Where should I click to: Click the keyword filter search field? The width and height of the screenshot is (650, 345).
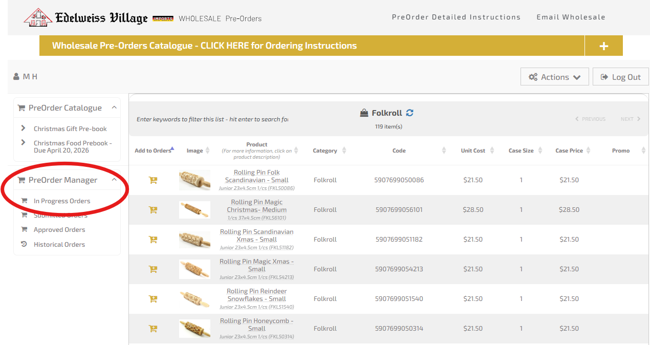[212, 119]
